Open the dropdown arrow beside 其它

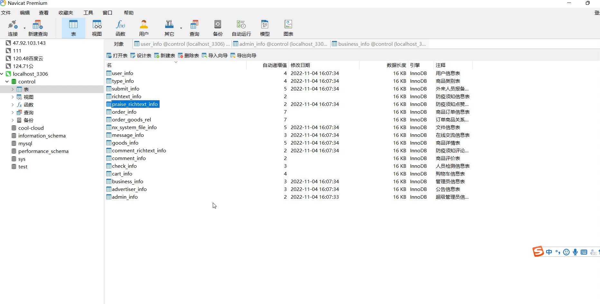pyautogui.click(x=181, y=28)
